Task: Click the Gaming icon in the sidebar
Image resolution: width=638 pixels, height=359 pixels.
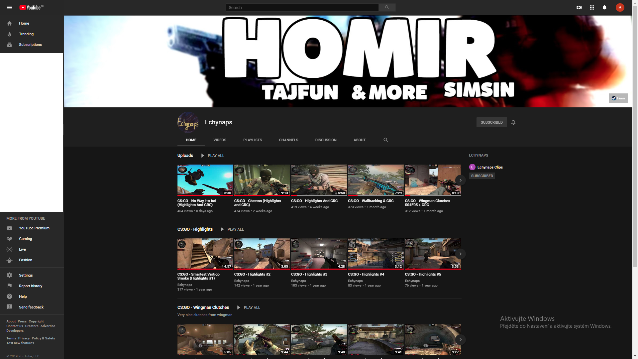Action: click(x=9, y=239)
